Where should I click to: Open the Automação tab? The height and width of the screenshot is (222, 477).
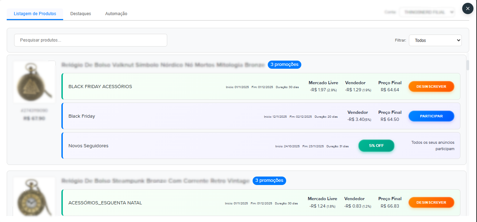point(116,13)
